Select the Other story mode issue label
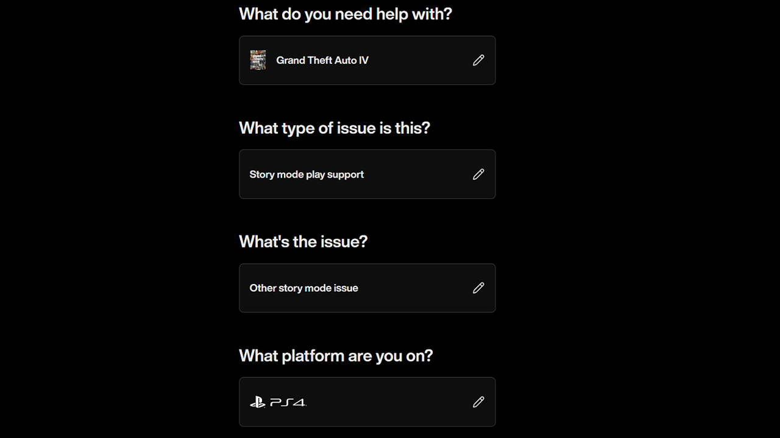 303,288
